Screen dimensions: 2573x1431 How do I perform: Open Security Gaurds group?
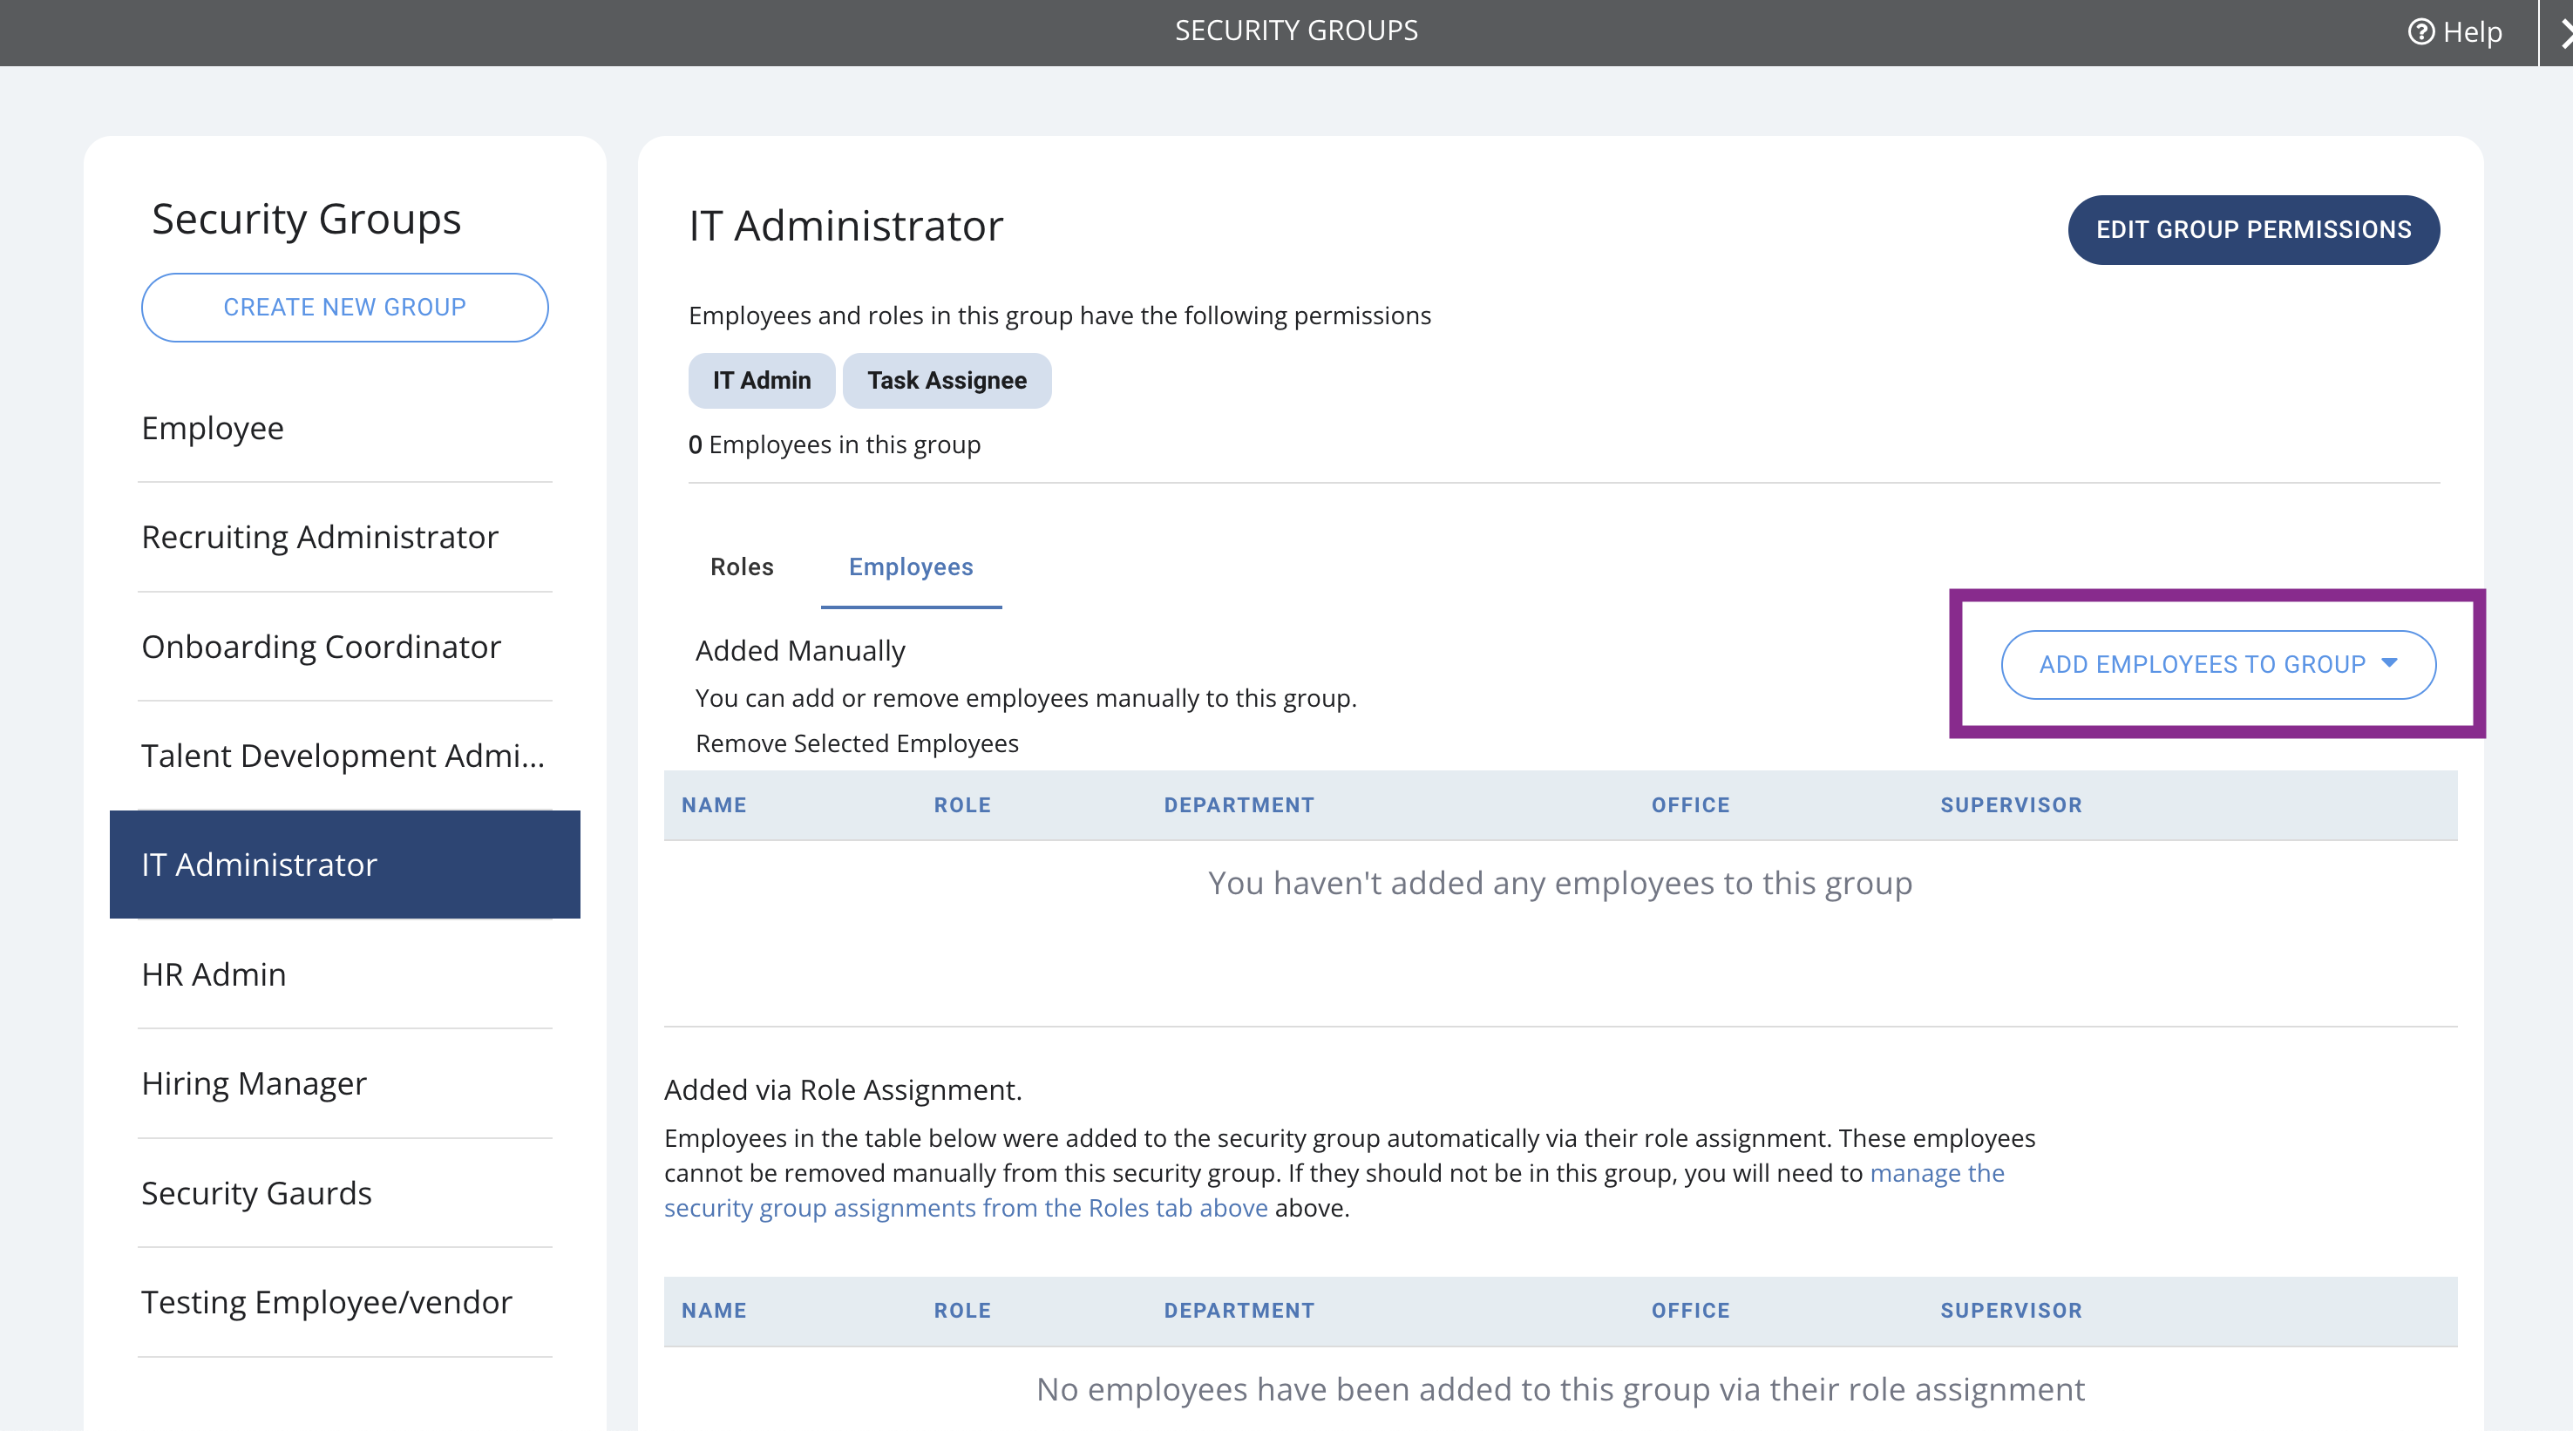tap(344, 1193)
